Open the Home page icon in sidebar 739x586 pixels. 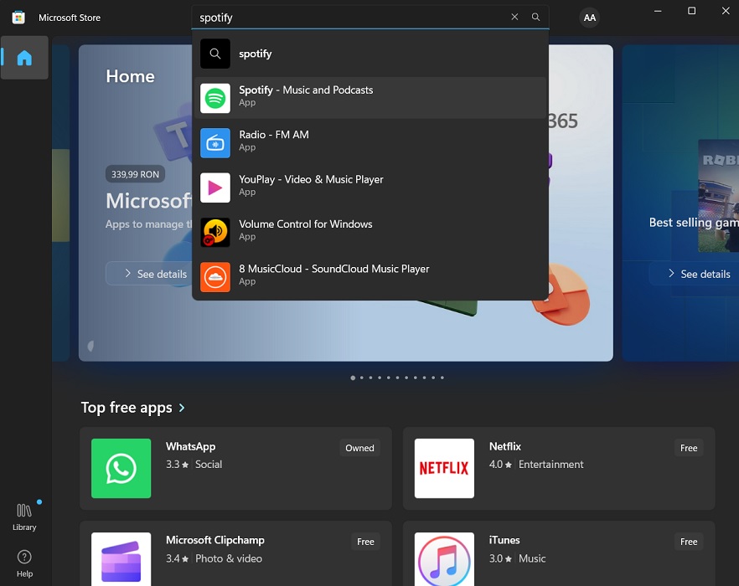click(24, 59)
